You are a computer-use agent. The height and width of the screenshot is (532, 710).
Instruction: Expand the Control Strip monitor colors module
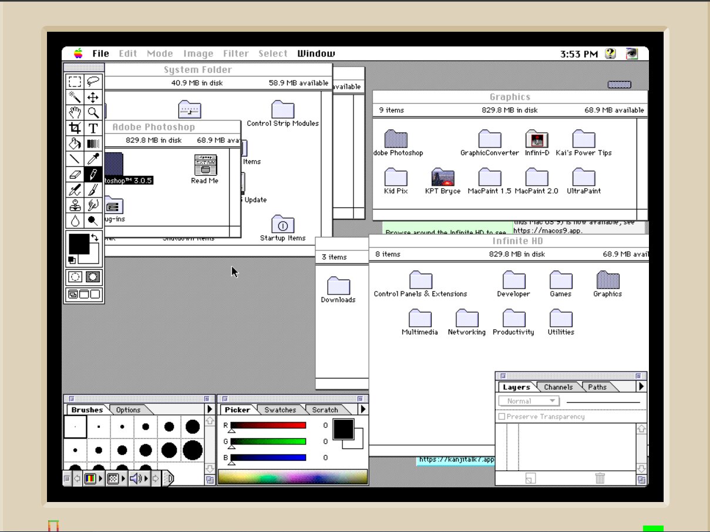[x=94, y=479]
